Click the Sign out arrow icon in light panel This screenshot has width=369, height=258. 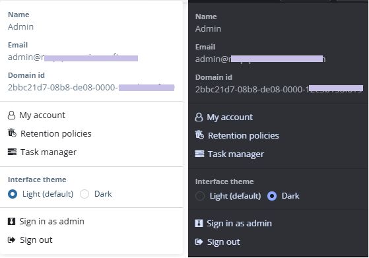tap(11, 240)
